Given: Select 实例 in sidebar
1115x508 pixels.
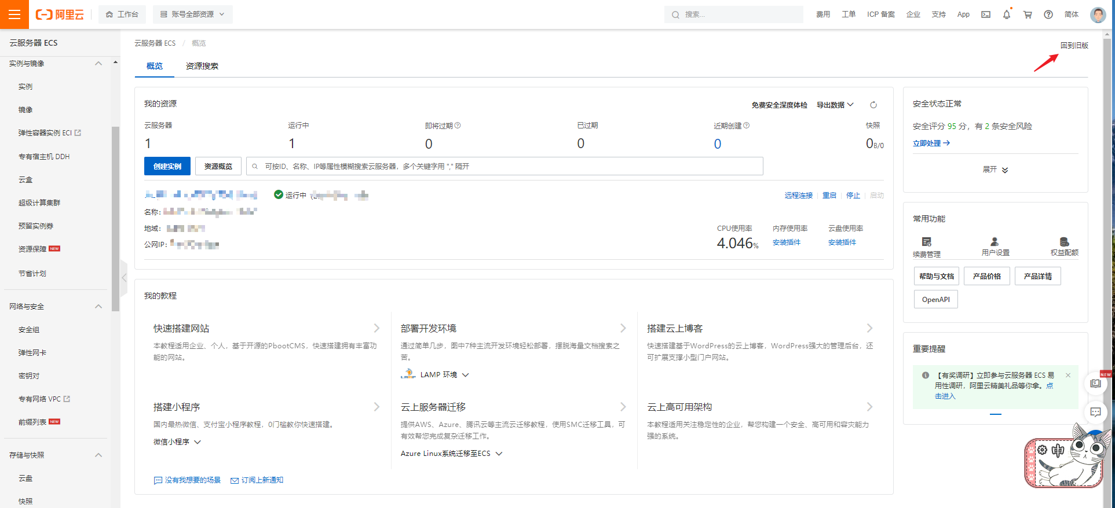Looking at the screenshot, I should [25, 87].
